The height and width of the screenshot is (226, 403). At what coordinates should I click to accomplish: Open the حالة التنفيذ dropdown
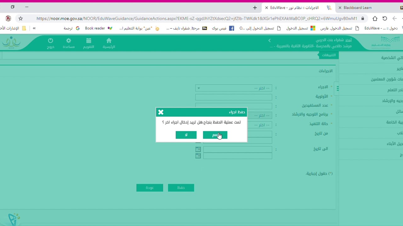234,125
